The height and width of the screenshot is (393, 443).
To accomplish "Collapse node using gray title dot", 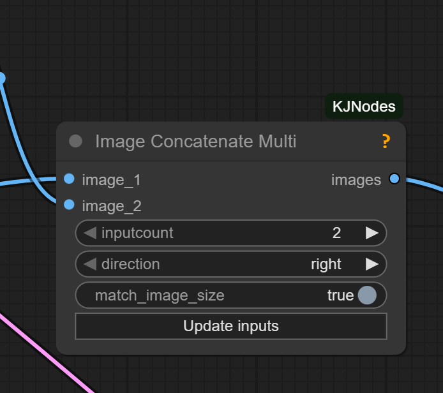I will click(x=75, y=141).
